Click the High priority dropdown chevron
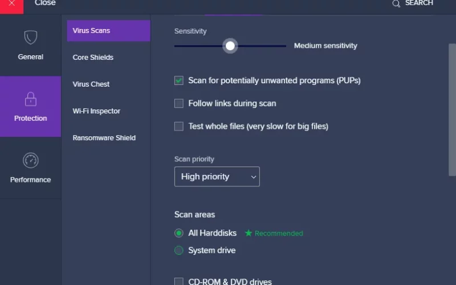This screenshot has width=456, height=285. tap(253, 177)
